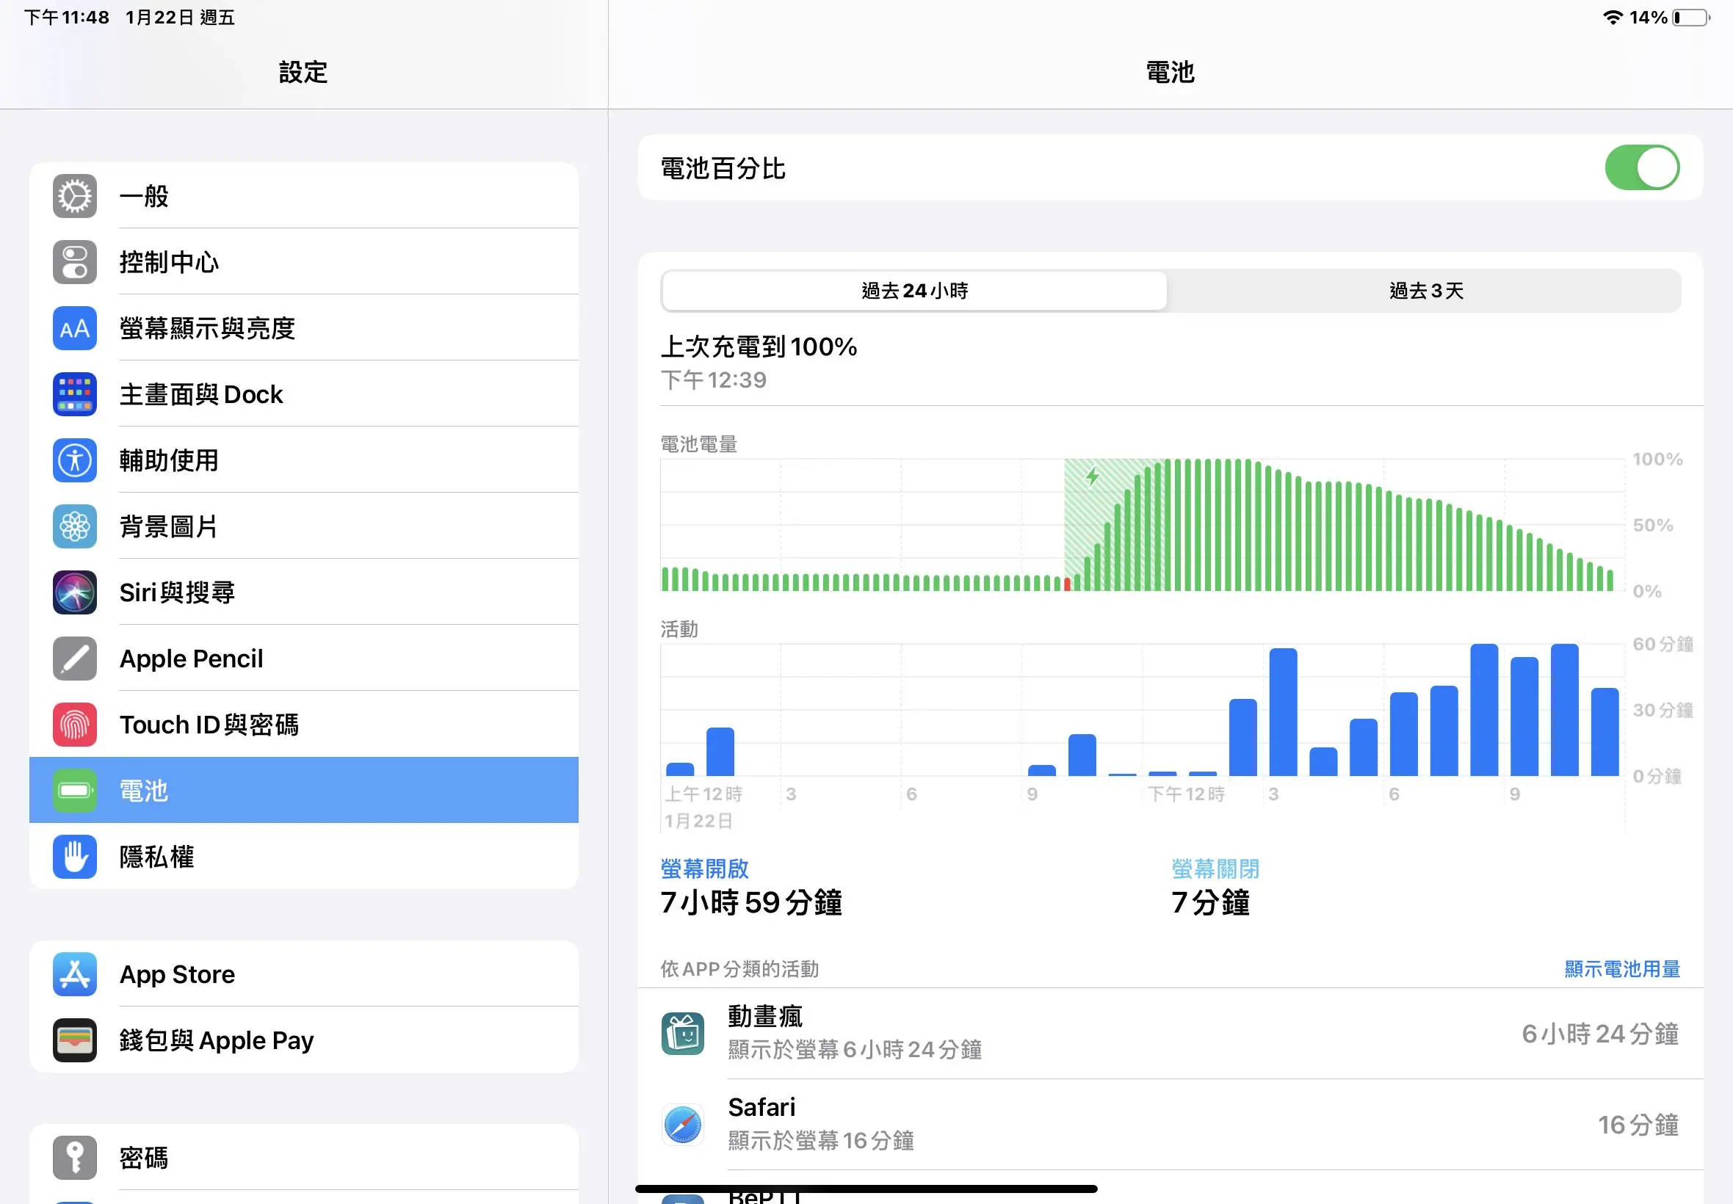Tap the 7小時59分鐘 screen-on value
1733x1204 pixels.
[750, 903]
